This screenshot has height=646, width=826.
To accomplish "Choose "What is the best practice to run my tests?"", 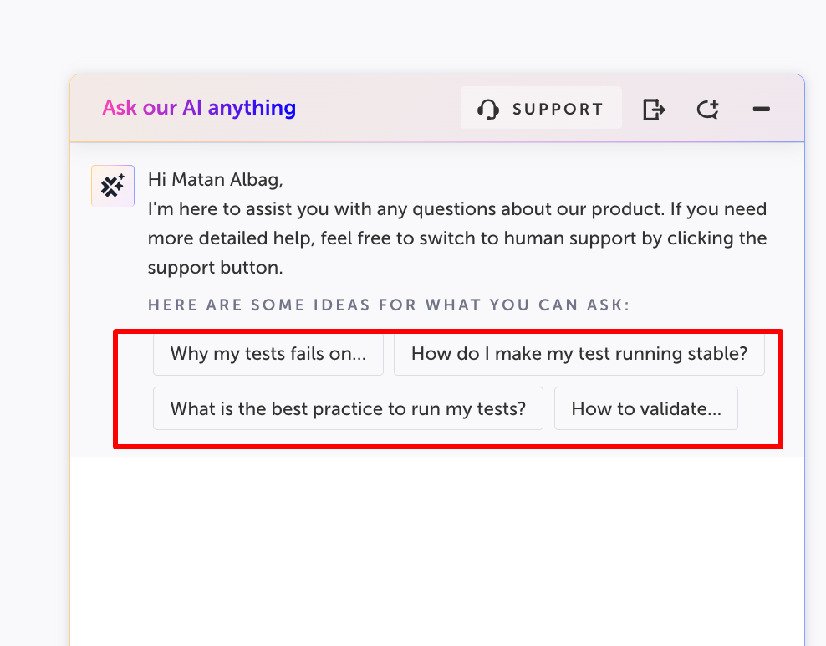I will tap(348, 408).
